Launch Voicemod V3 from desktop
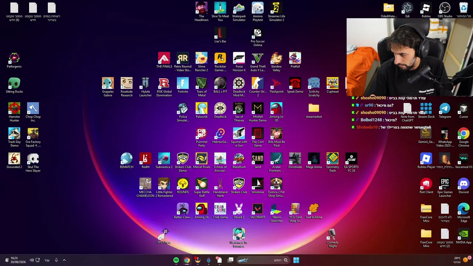This screenshot has width=473, height=266. coord(463,161)
